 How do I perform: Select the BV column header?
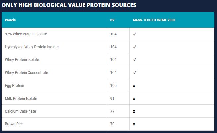112,20
